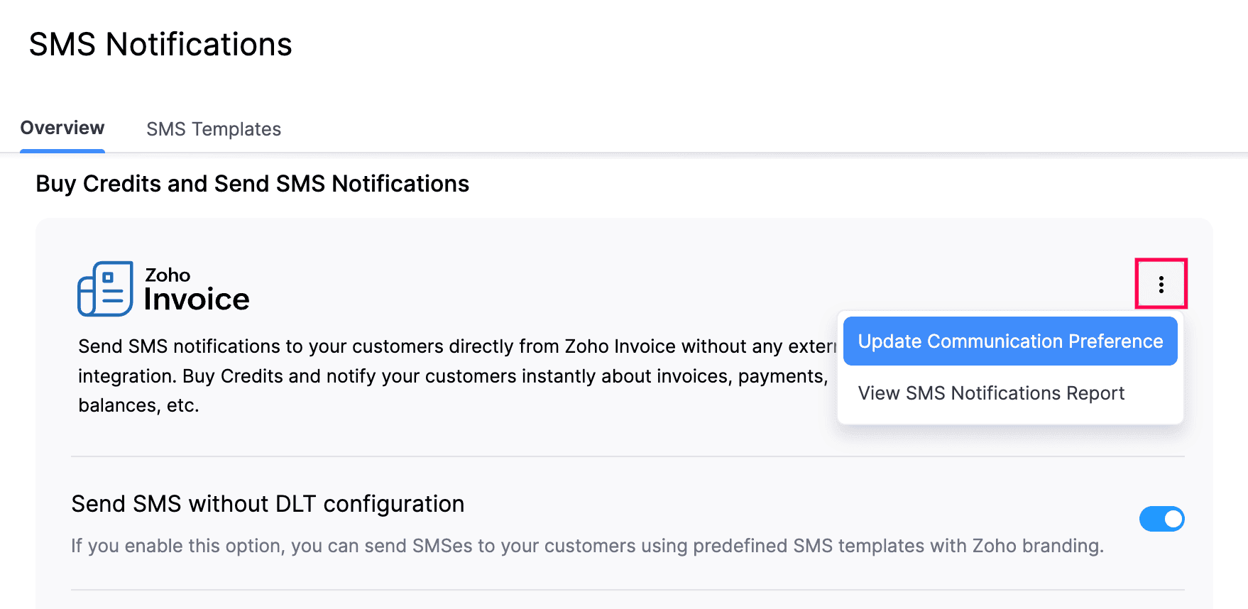Click the small Zoho text above Invoice
Image resolution: width=1248 pixels, height=609 pixels.
(x=168, y=275)
